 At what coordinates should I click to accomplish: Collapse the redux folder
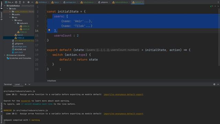[x=13, y=20]
